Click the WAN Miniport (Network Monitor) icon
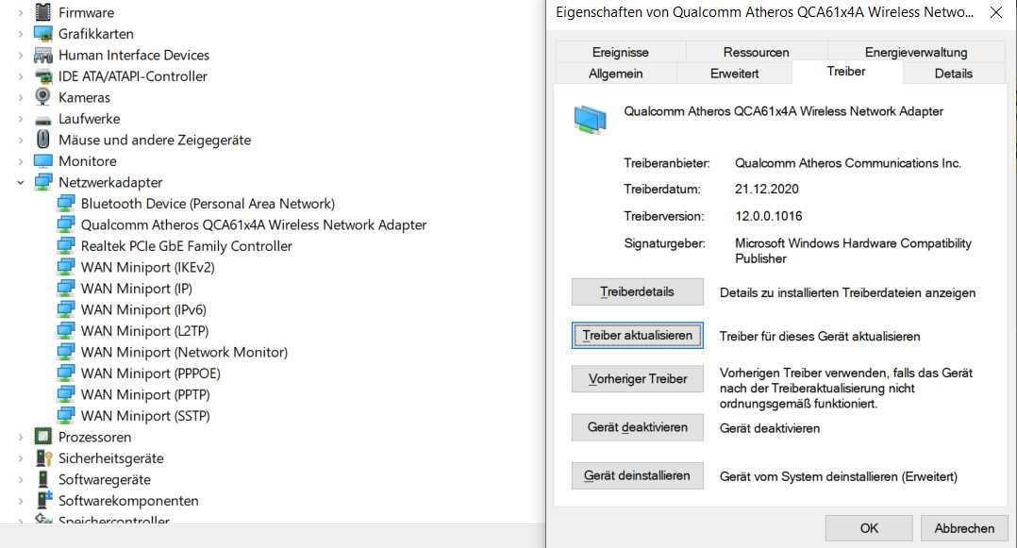1017x548 pixels. click(x=65, y=352)
